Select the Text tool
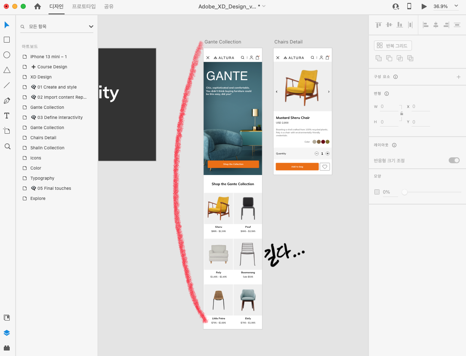This screenshot has height=356, width=466. 6,116
